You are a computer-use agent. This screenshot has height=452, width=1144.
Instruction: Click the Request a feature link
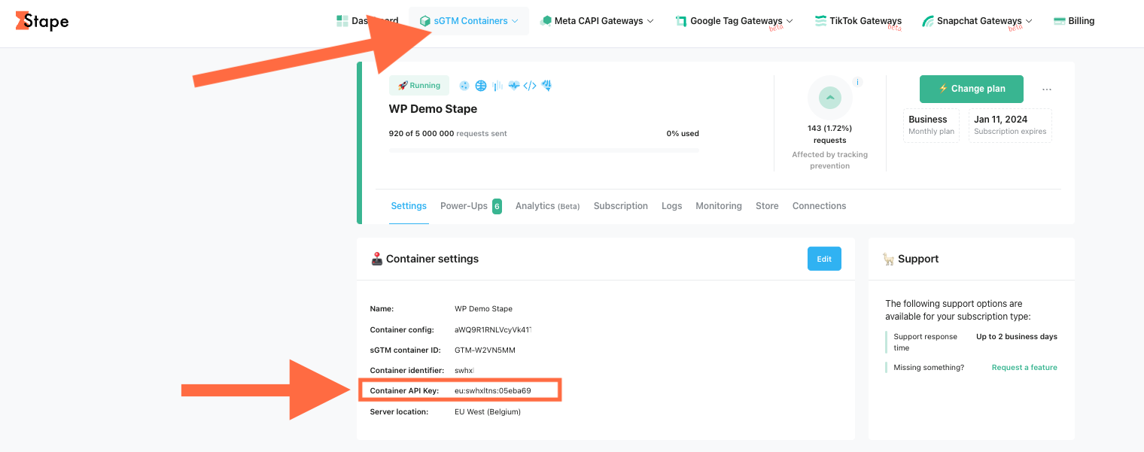[1024, 368]
